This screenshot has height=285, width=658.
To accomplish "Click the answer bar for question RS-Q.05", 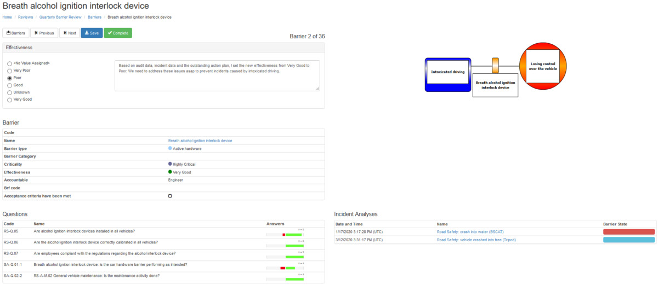I will (285, 234).
